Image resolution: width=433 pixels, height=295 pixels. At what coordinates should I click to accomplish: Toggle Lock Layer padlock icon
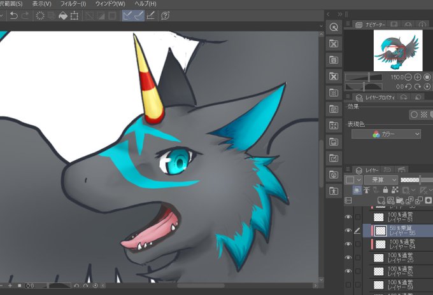pos(385,190)
